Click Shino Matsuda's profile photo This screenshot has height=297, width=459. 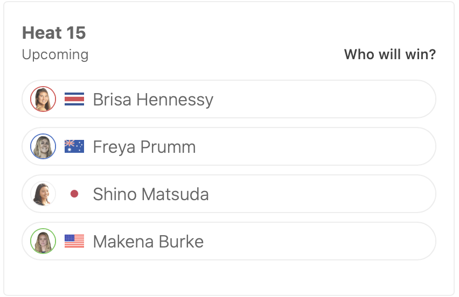(x=43, y=194)
